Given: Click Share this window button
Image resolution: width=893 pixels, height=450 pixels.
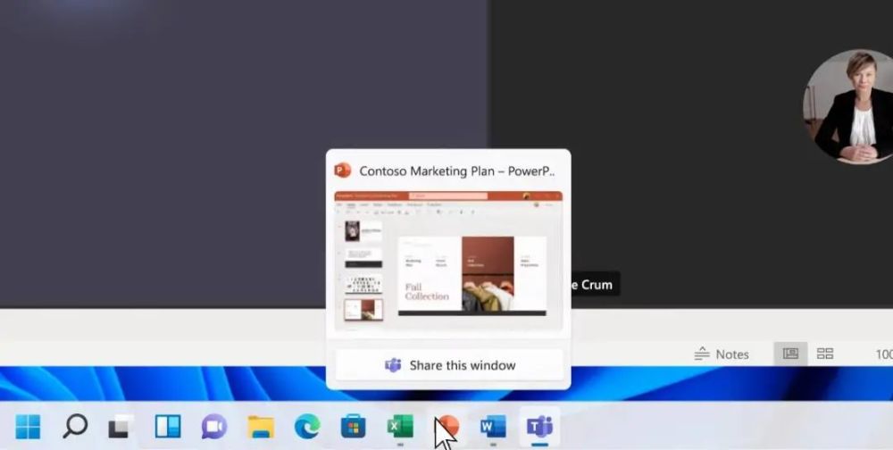Looking at the screenshot, I should [x=449, y=365].
